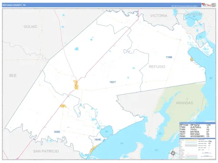Click the 'ZIP Code' column header in legend
218x163 pixels.
184,125
